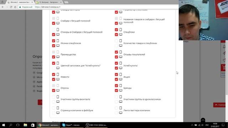Click the Акции option label
The width and height of the screenshot is (228, 128).
(x=127, y=77)
